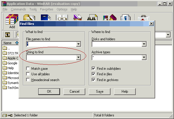Click the Info toolbar icon

click(125, 17)
